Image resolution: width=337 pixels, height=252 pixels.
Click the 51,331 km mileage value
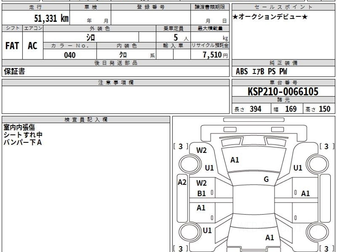click(51, 18)
